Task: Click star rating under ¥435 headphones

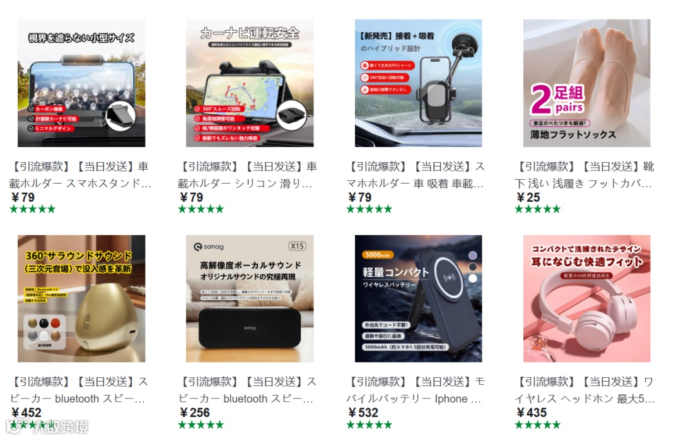Action: coord(538,424)
